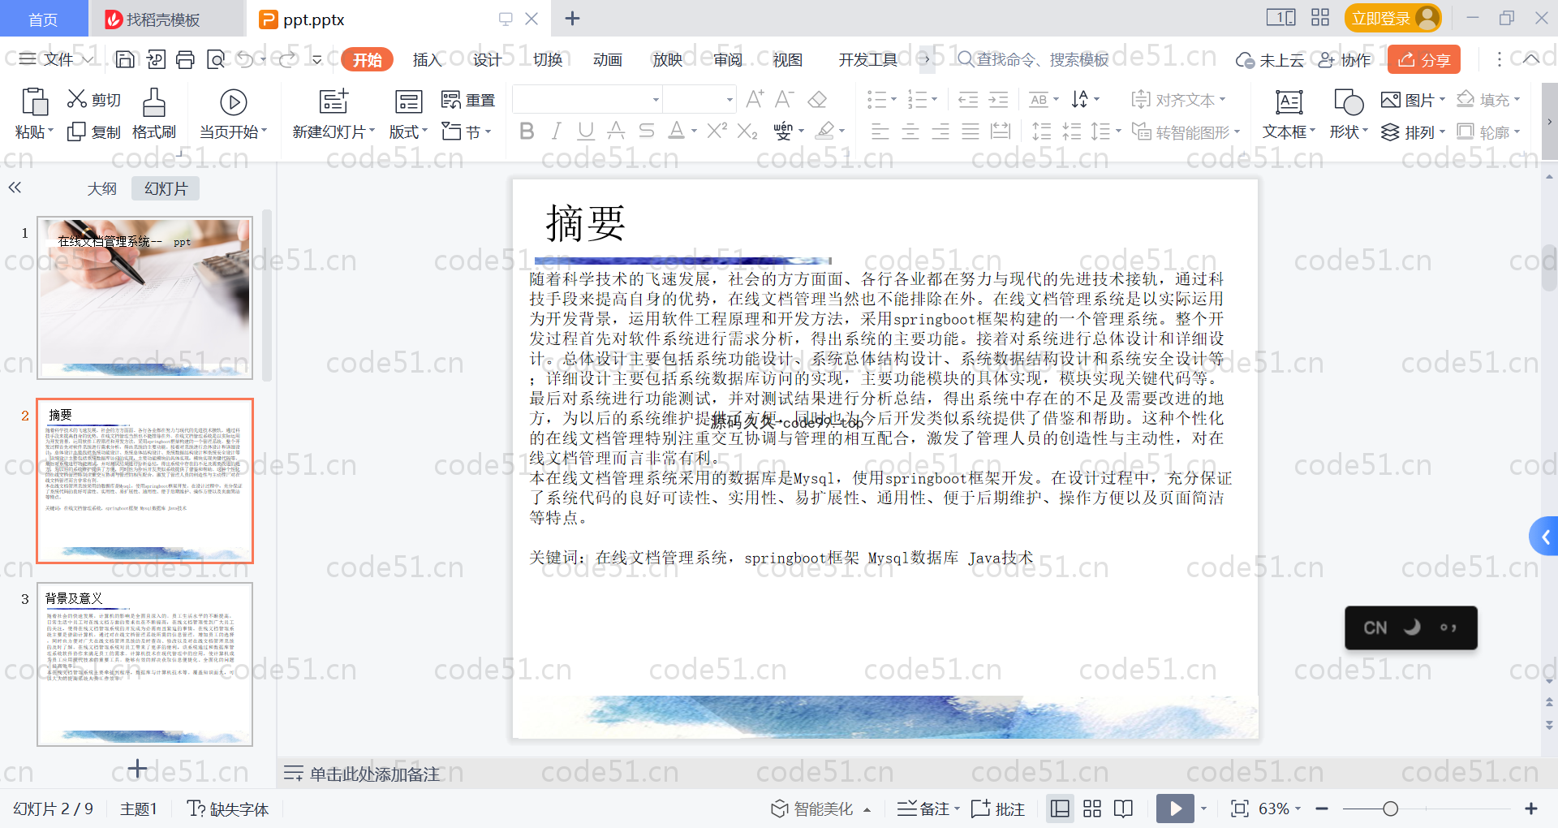Toggle Italic formatting
The width and height of the screenshot is (1558, 828).
coord(557,131)
